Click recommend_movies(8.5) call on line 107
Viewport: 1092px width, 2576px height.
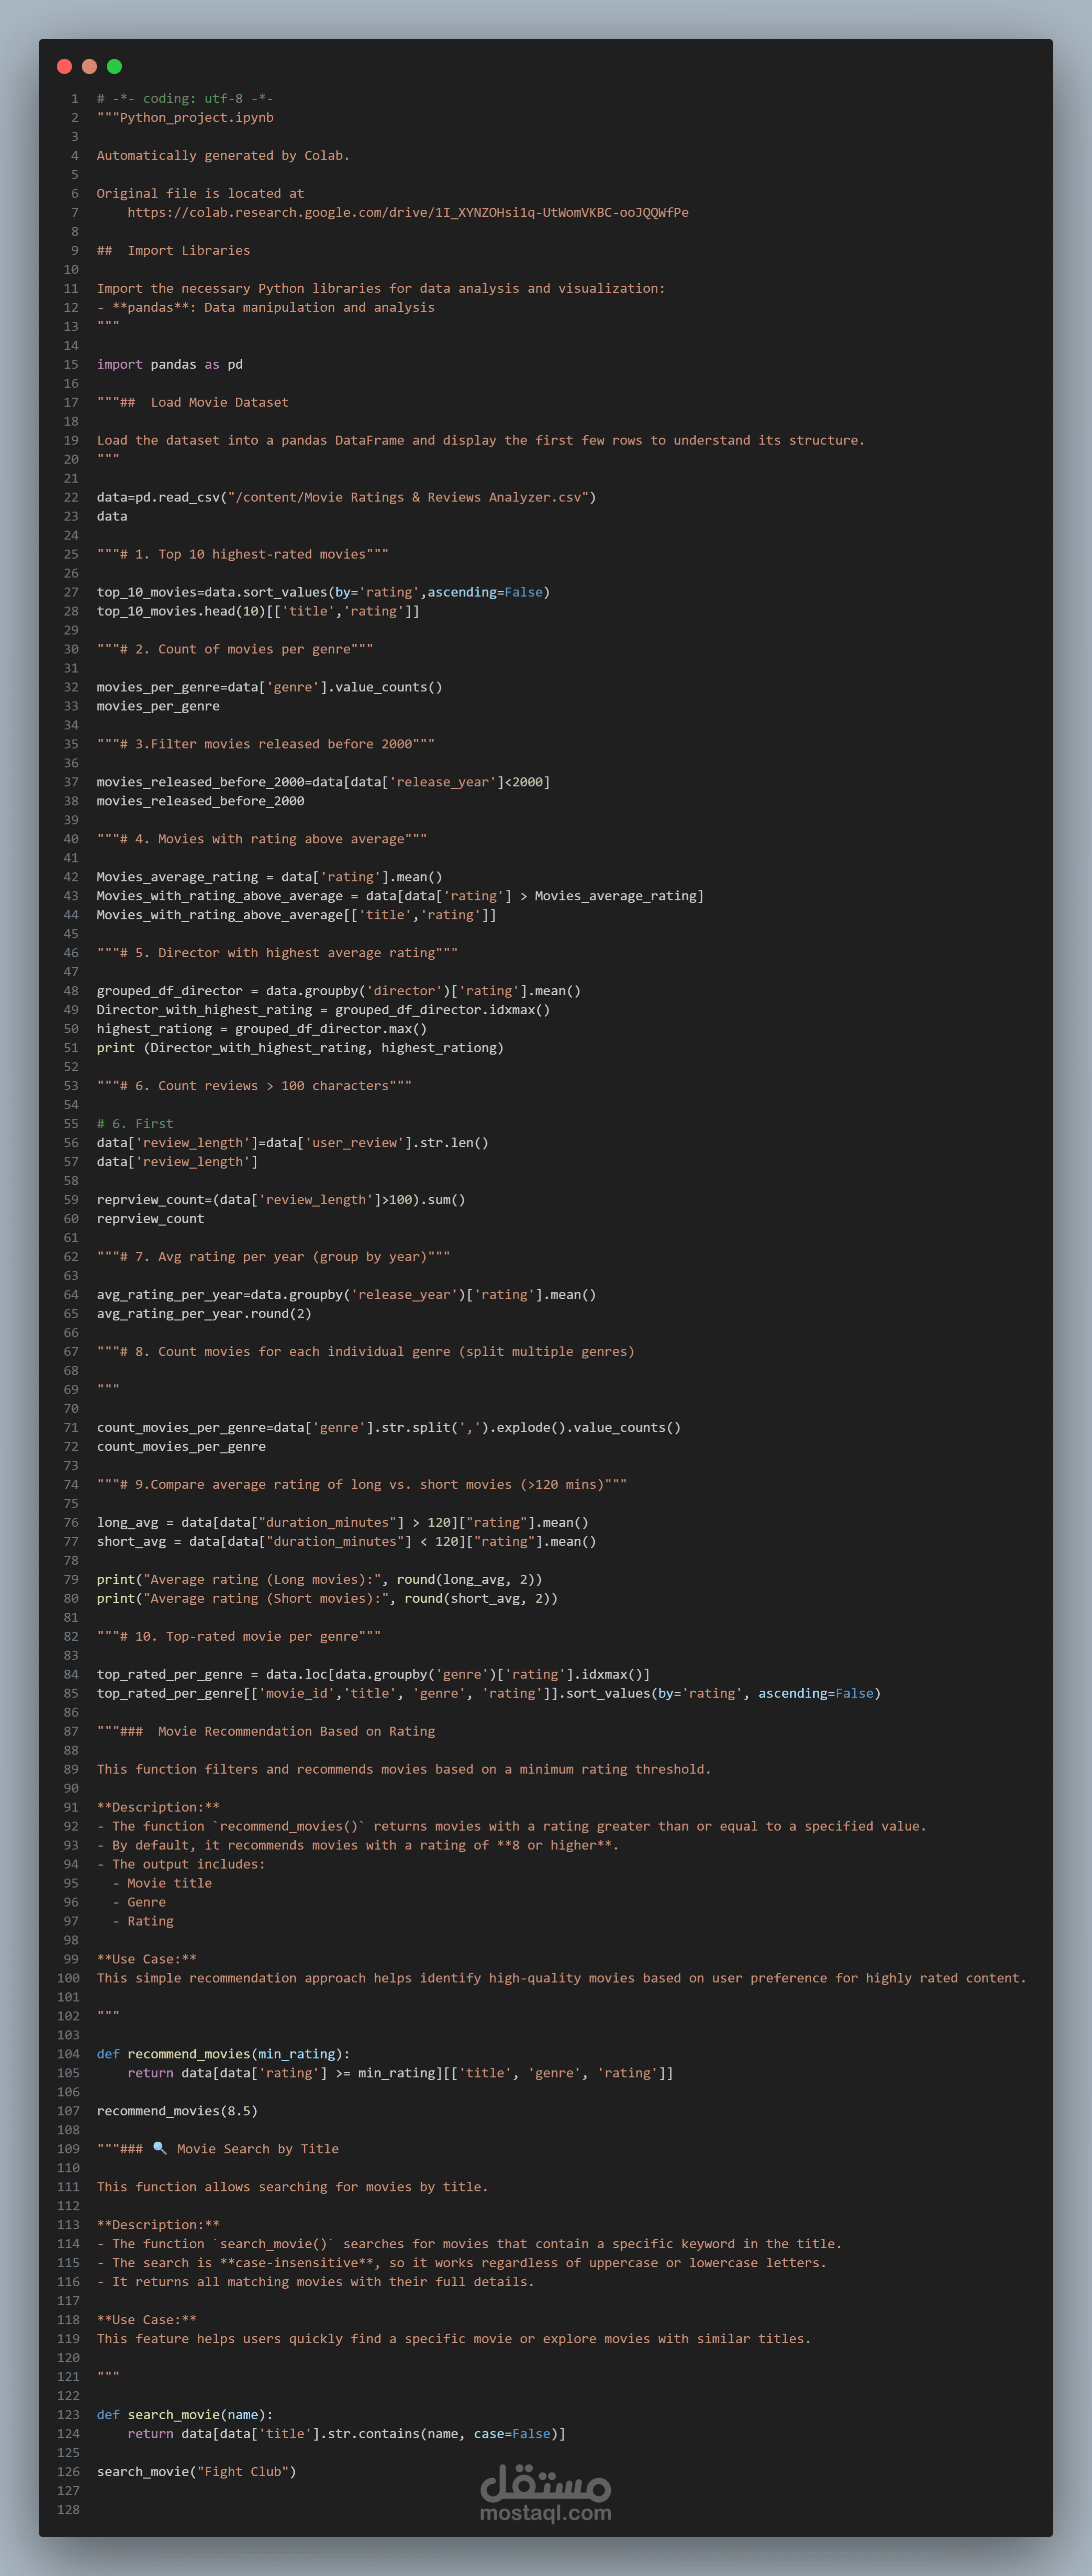[x=177, y=2110]
